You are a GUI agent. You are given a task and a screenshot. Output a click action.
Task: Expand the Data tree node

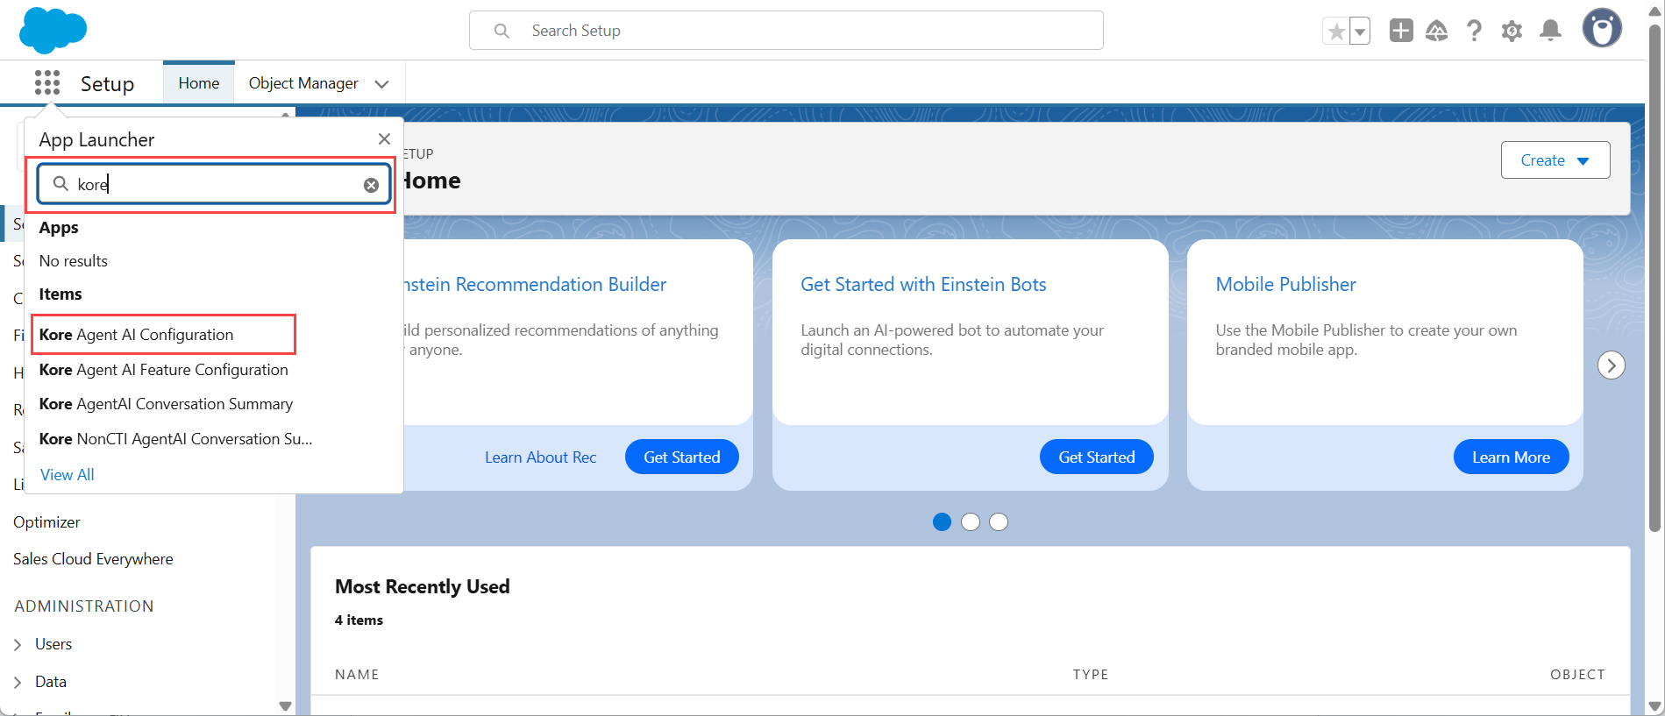point(18,682)
